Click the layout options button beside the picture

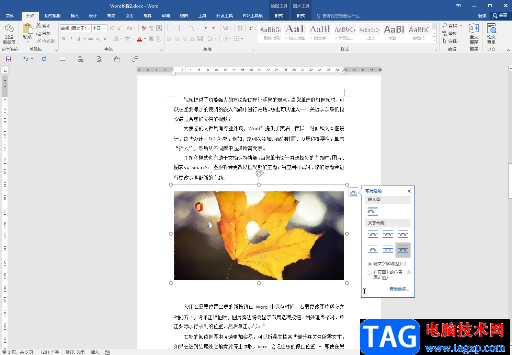353,192
